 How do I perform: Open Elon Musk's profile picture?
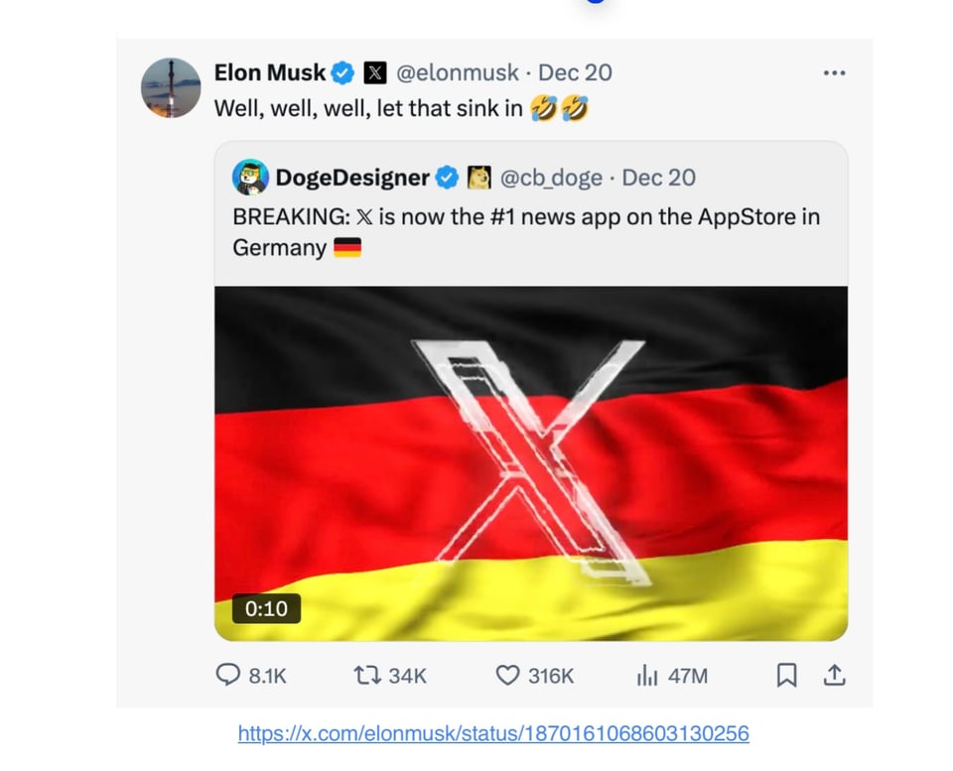pos(171,87)
